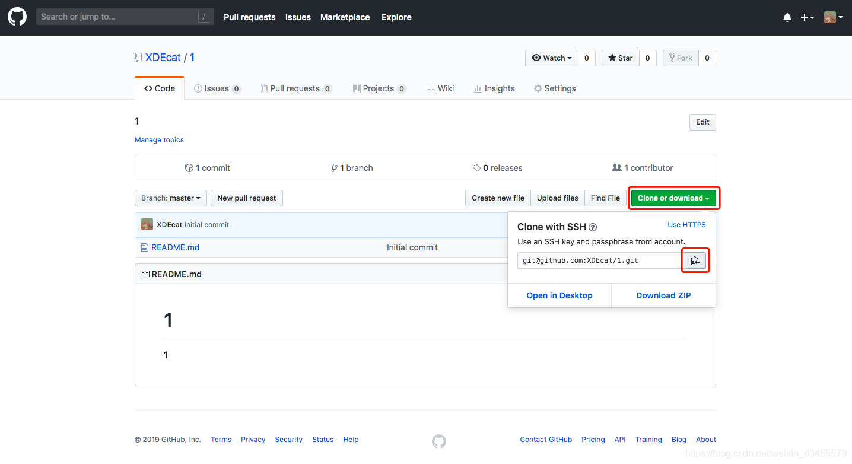Click the GitHub Octocat logo in header

pos(17,17)
